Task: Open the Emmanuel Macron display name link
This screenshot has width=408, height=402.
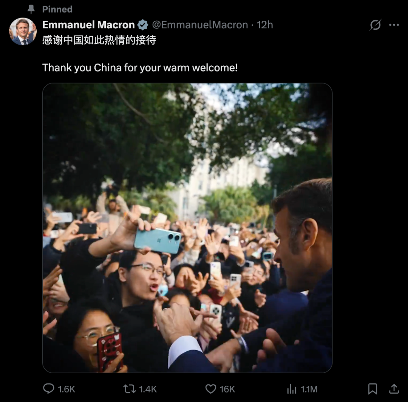Action: point(88,25)
